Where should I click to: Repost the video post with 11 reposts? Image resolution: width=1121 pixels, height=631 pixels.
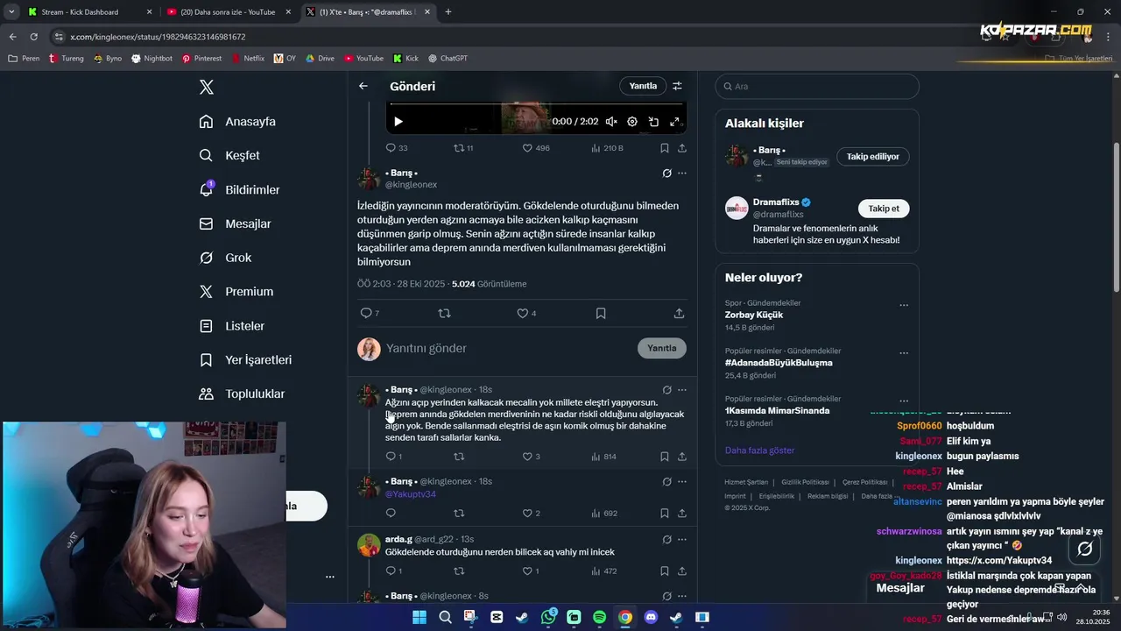click(x=463, y=148)
